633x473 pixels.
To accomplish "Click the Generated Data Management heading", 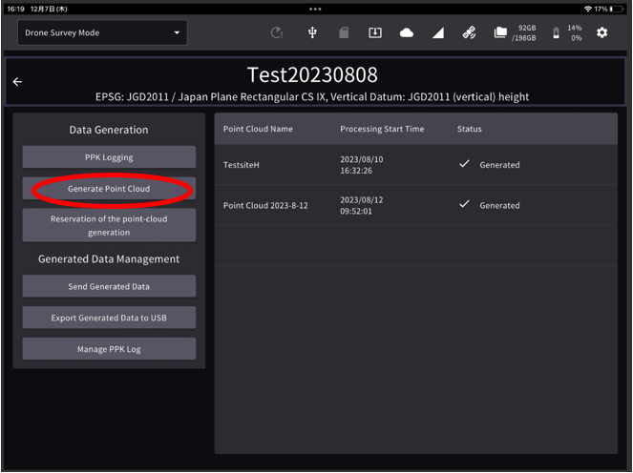I will coord(109,258).
